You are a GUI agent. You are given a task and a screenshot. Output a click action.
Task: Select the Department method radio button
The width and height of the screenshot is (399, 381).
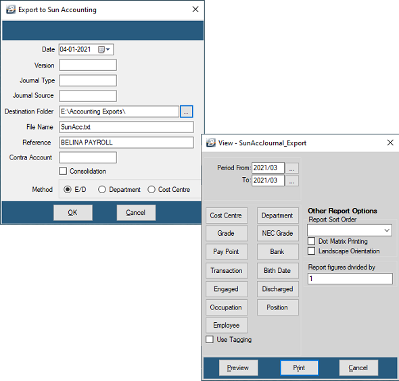pyautogui.click(x=102, y=190)
